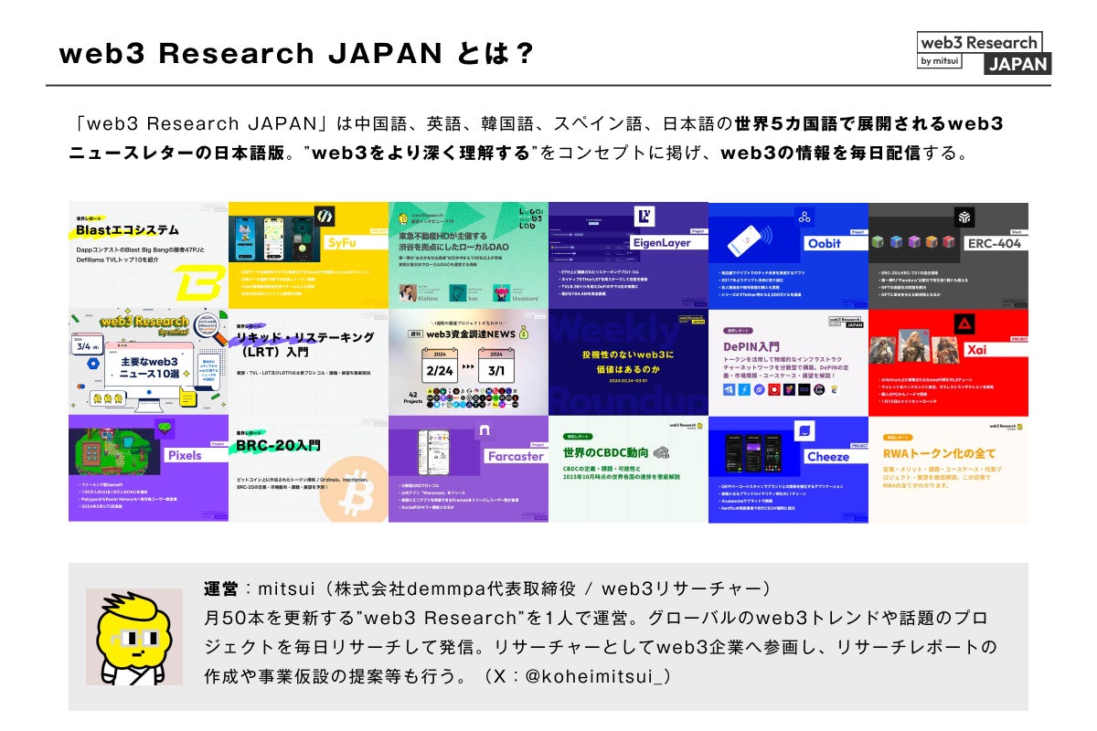
Task: Click the Farcaster arch logo icon
Action: point(483,429)
